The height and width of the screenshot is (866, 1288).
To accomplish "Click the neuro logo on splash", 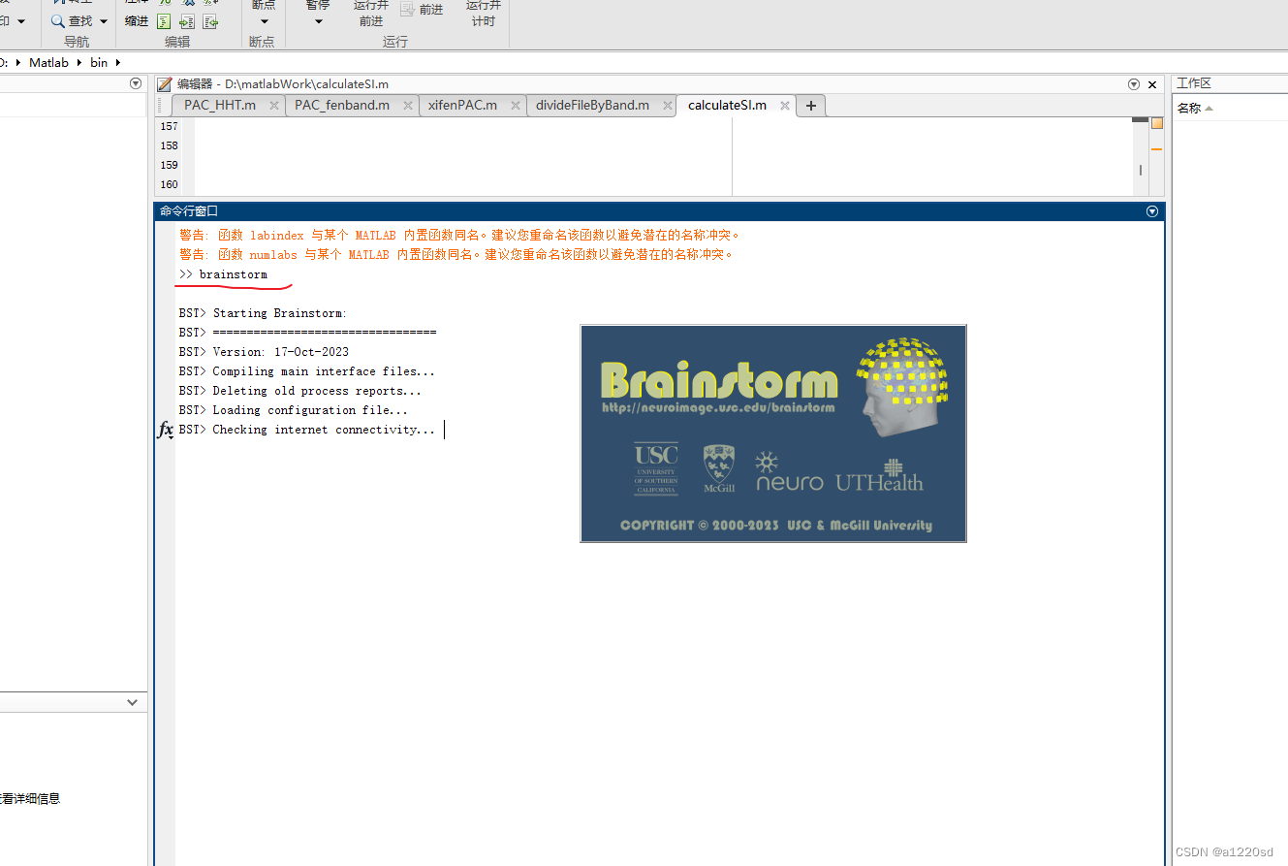I will click(x=789, y=472).
